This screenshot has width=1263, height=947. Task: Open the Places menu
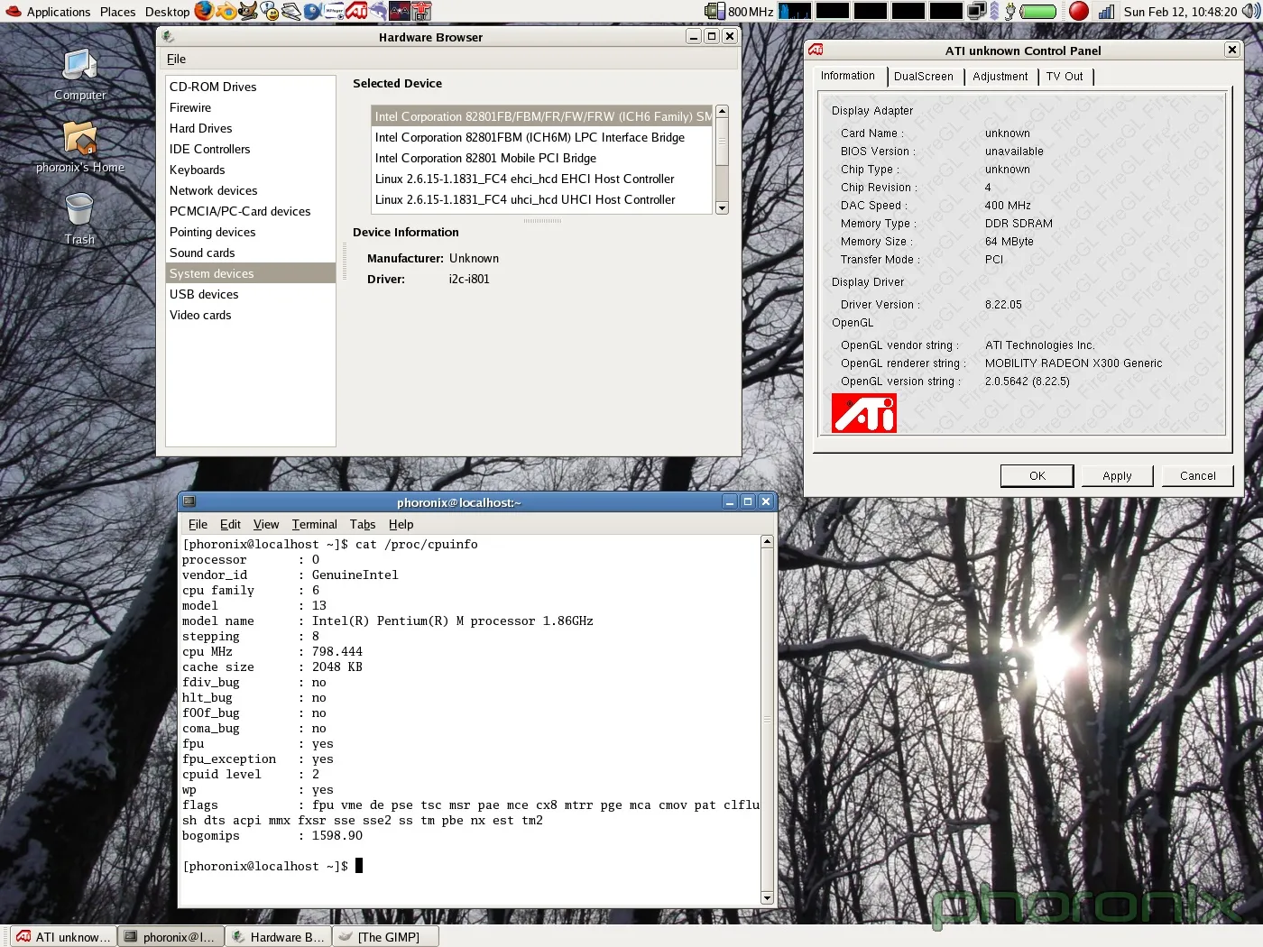click(x=117, y=12)
